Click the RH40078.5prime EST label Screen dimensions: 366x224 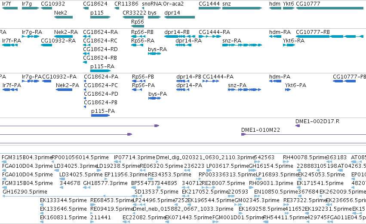[x=304, y=157]
